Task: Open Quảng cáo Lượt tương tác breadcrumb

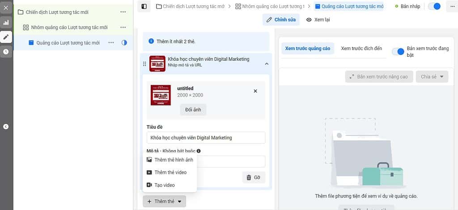Action: [x=349, y=6]
